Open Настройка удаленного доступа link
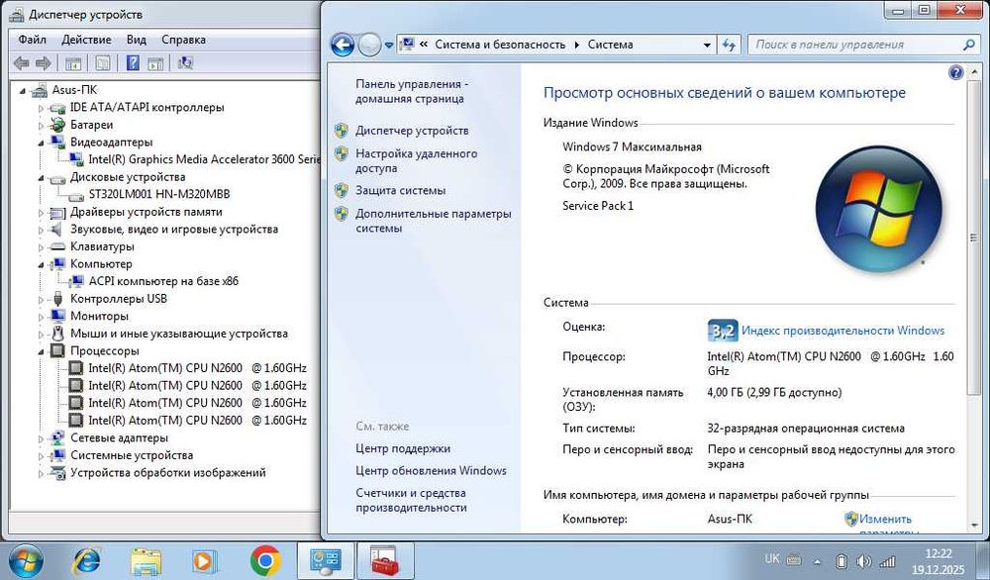Viewport: 990px width, 580px height. [416, 161]
